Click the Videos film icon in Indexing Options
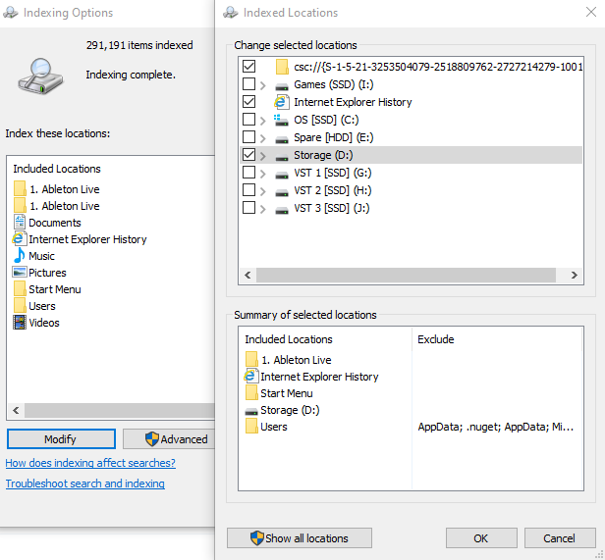Image resolution: width=605 pixels, height=560 pixels. pyautogui.click(x=20, y=323)
